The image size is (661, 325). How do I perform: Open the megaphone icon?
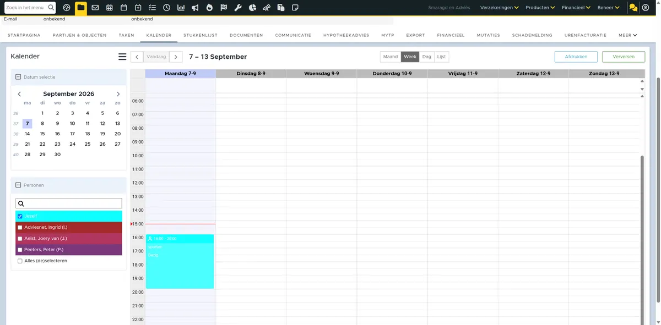195,8
